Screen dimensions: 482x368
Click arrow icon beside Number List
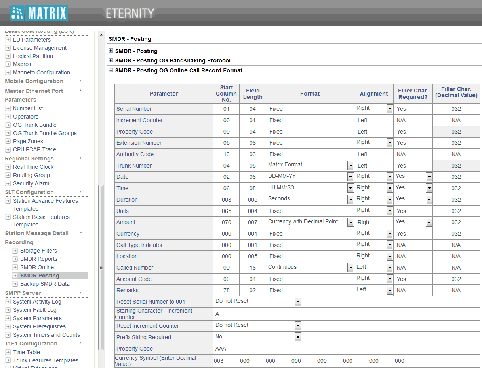point(8,108)
